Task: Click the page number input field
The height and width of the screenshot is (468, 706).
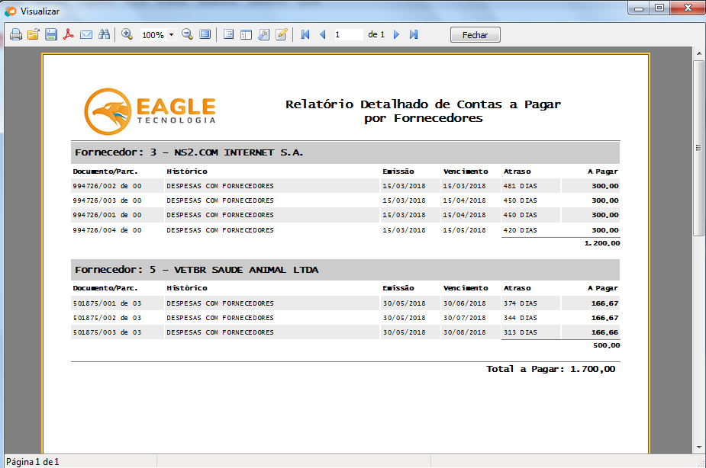Action: tap(348, 35)
